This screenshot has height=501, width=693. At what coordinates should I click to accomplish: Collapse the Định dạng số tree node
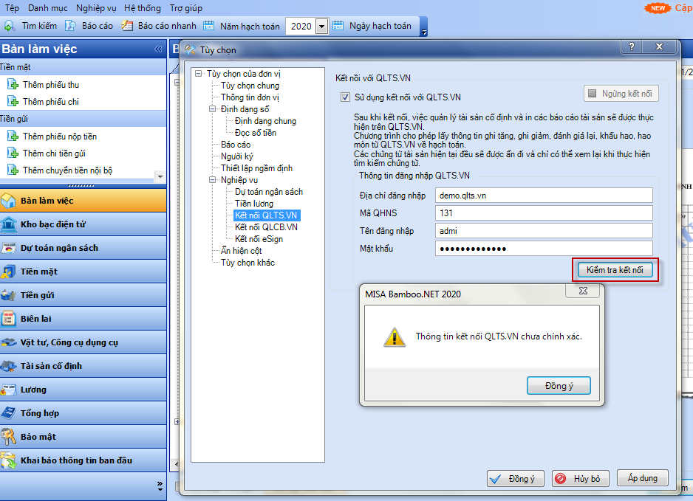pos(213,109)
